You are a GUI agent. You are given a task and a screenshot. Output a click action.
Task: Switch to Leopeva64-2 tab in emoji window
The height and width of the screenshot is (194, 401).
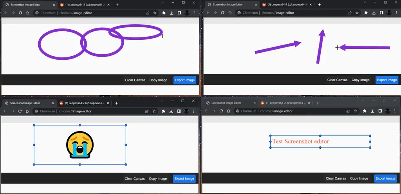pyautogui.click(x=83, y=103)
